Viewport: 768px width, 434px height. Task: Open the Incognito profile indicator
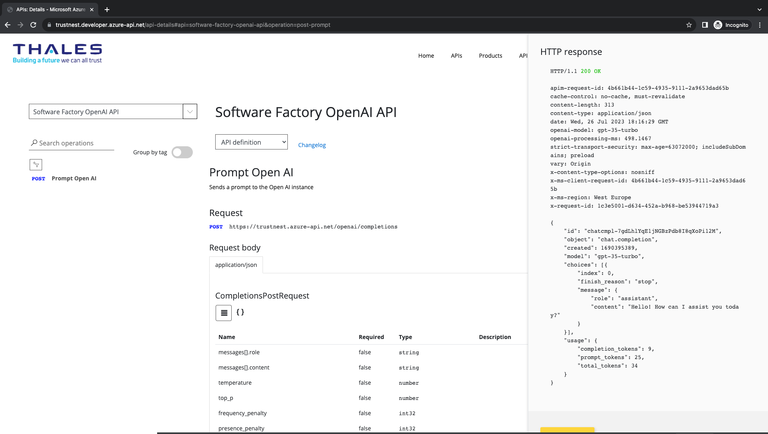point(731,25)
